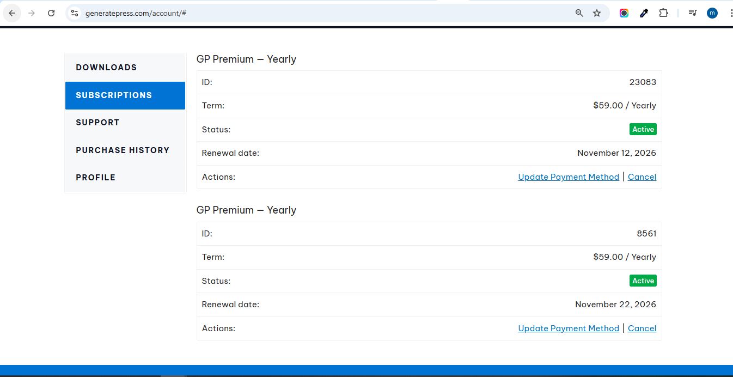Viewport: 733px width, 377px height.
Task: Select the Subscriptions sidebar tab
Action: 125,95
